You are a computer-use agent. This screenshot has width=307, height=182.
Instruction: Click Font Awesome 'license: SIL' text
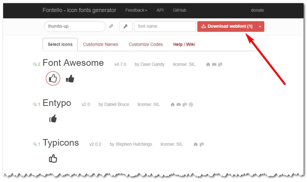(184, 64)
